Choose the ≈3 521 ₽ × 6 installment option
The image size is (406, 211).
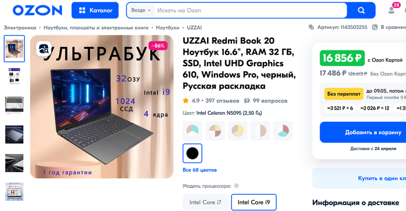click(x=340, y=108)
